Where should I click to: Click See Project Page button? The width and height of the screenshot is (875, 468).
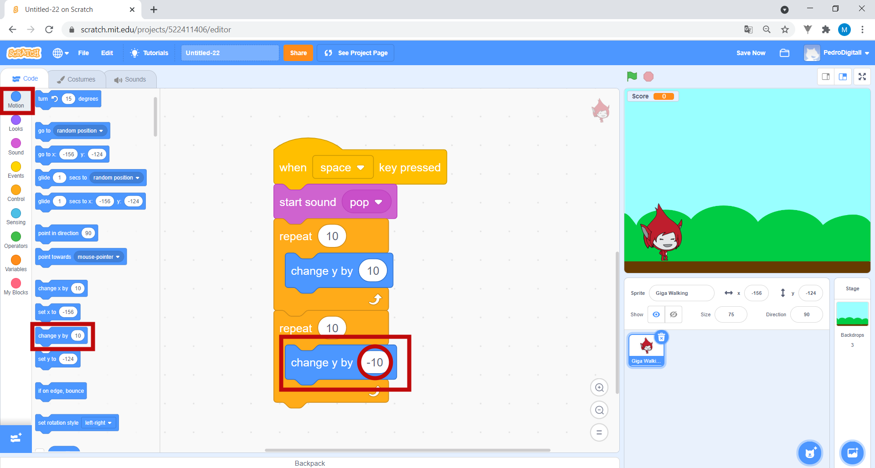click(x=355, y=53)
